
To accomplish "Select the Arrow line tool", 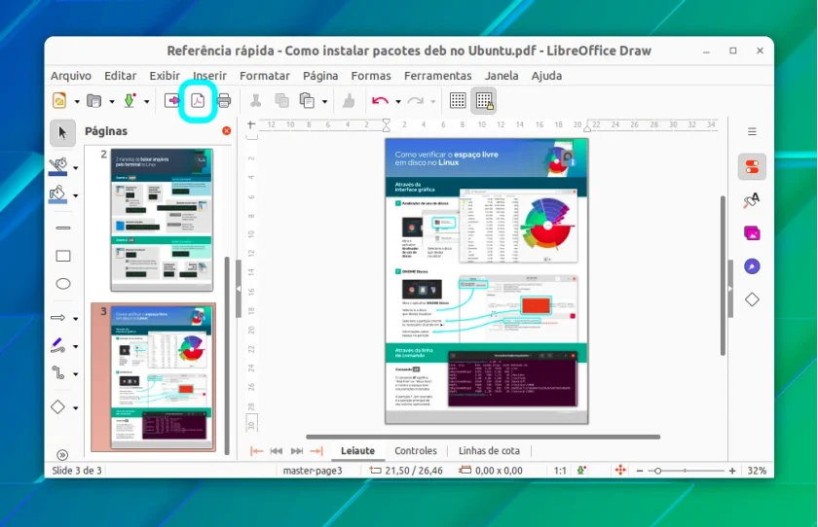I will coord(57,318).
